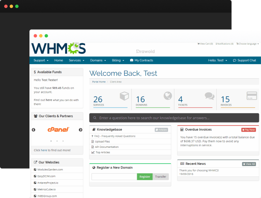Select the middle carousel indicator dot

click(57, 141)
